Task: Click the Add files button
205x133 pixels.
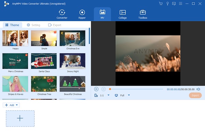Action: click(10, 105)
